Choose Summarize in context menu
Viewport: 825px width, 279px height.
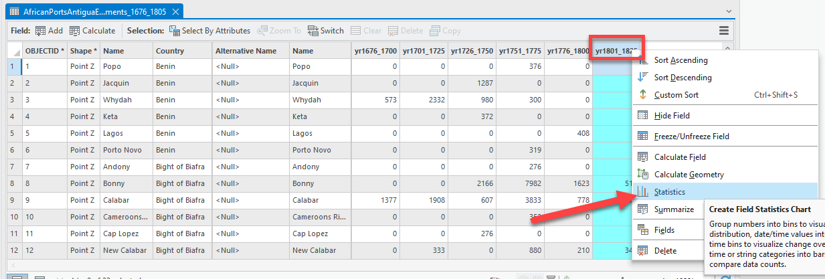coord(673,209)
